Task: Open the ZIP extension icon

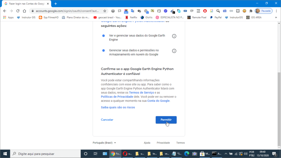Action: [x=185, y=11]
